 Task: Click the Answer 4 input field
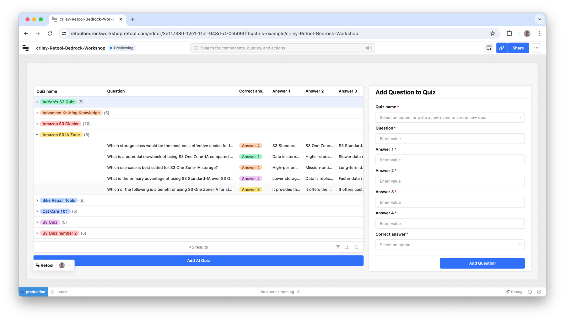[x=450, y=224]
